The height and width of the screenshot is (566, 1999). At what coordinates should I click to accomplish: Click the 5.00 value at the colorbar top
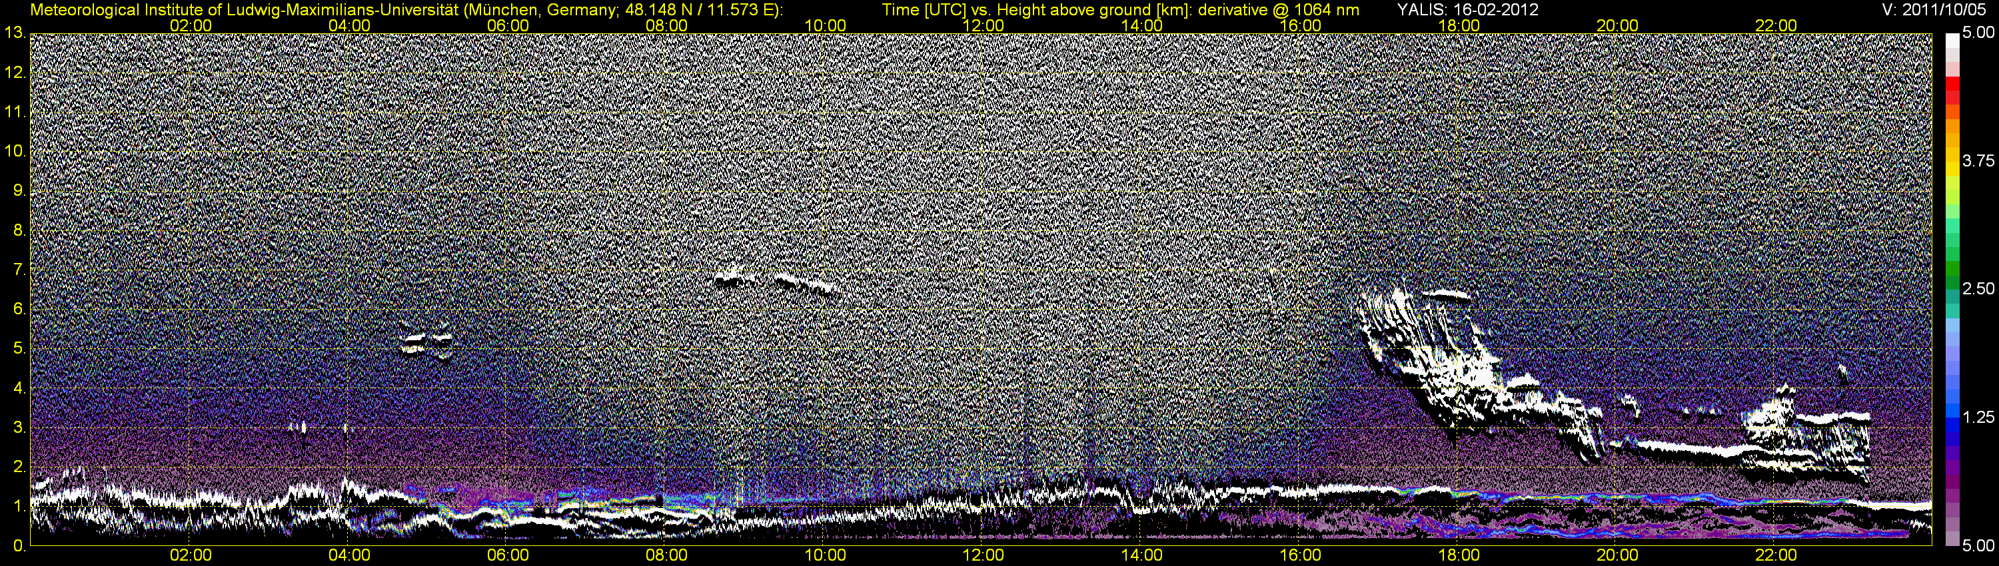(x=1979, y=33)
